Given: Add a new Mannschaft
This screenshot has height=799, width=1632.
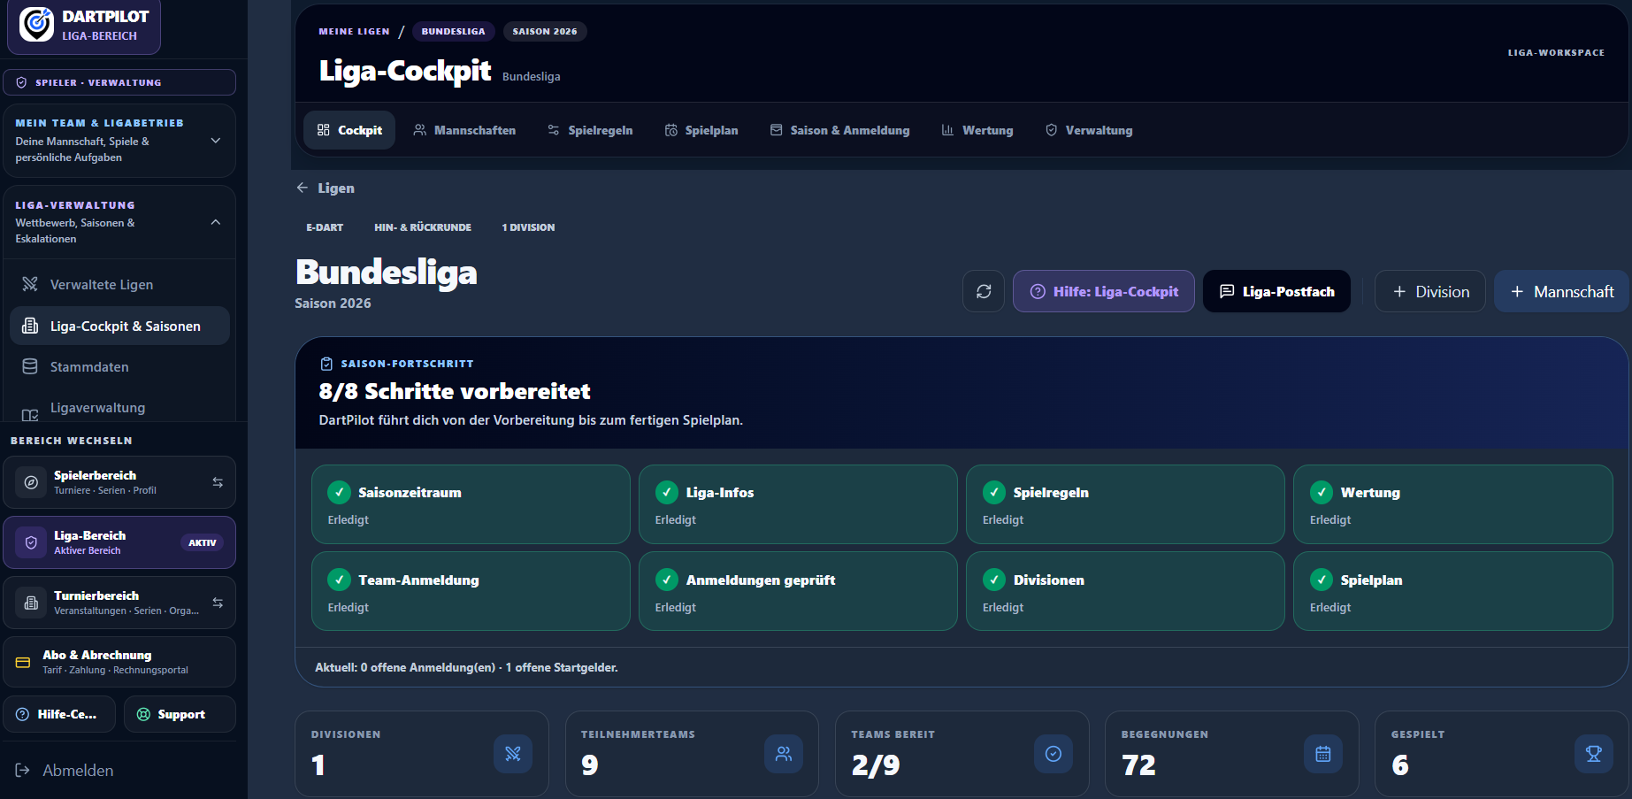Looking at the screenshot, I should point(1561,291).
